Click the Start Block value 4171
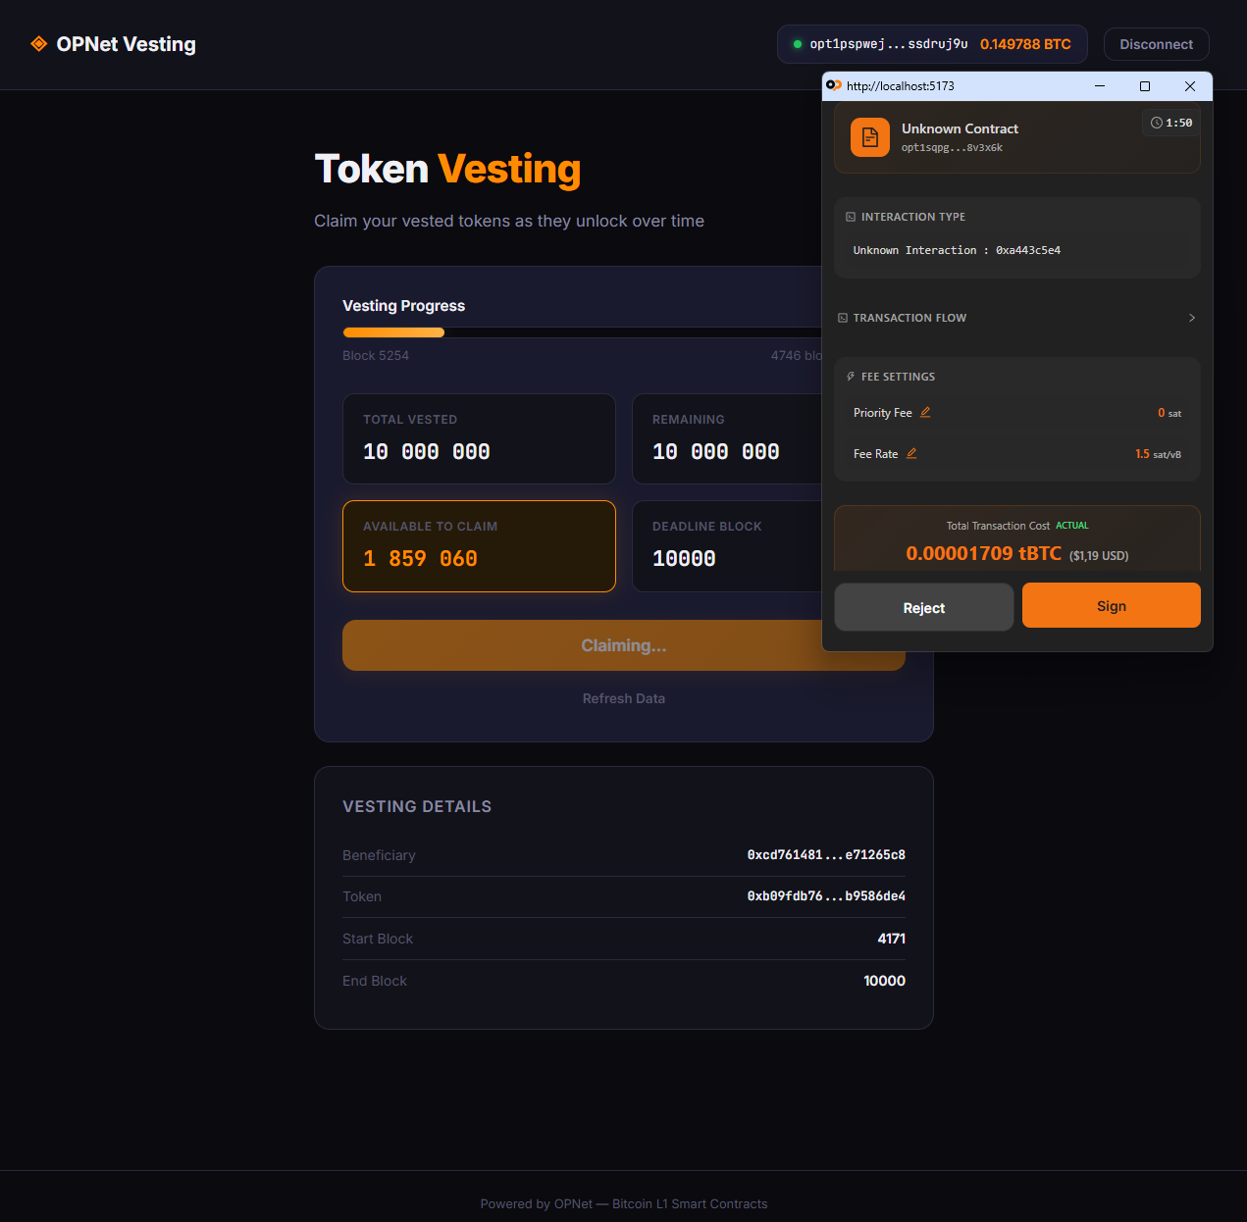 coord(892,939)
